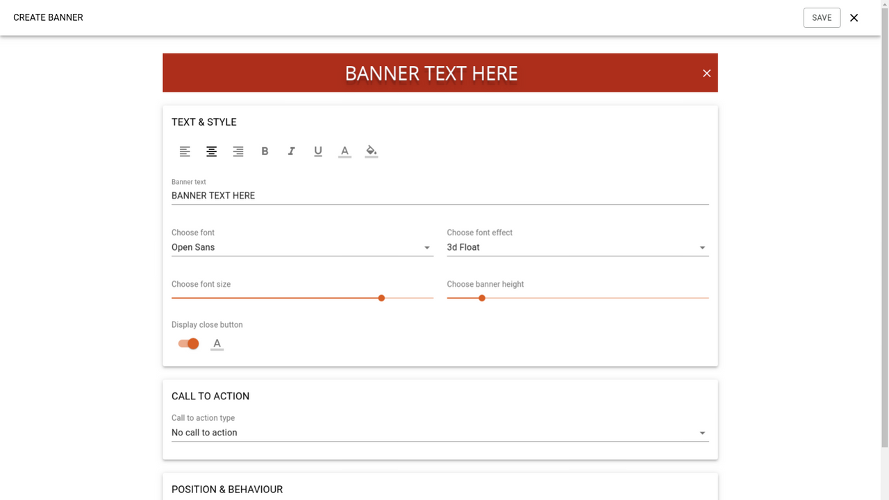
Task: Align banner text to the left
Action: 185,151
